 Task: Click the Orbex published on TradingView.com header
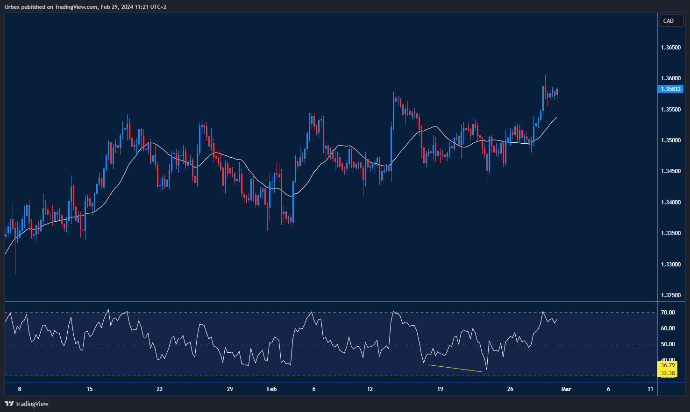point(85,7)
